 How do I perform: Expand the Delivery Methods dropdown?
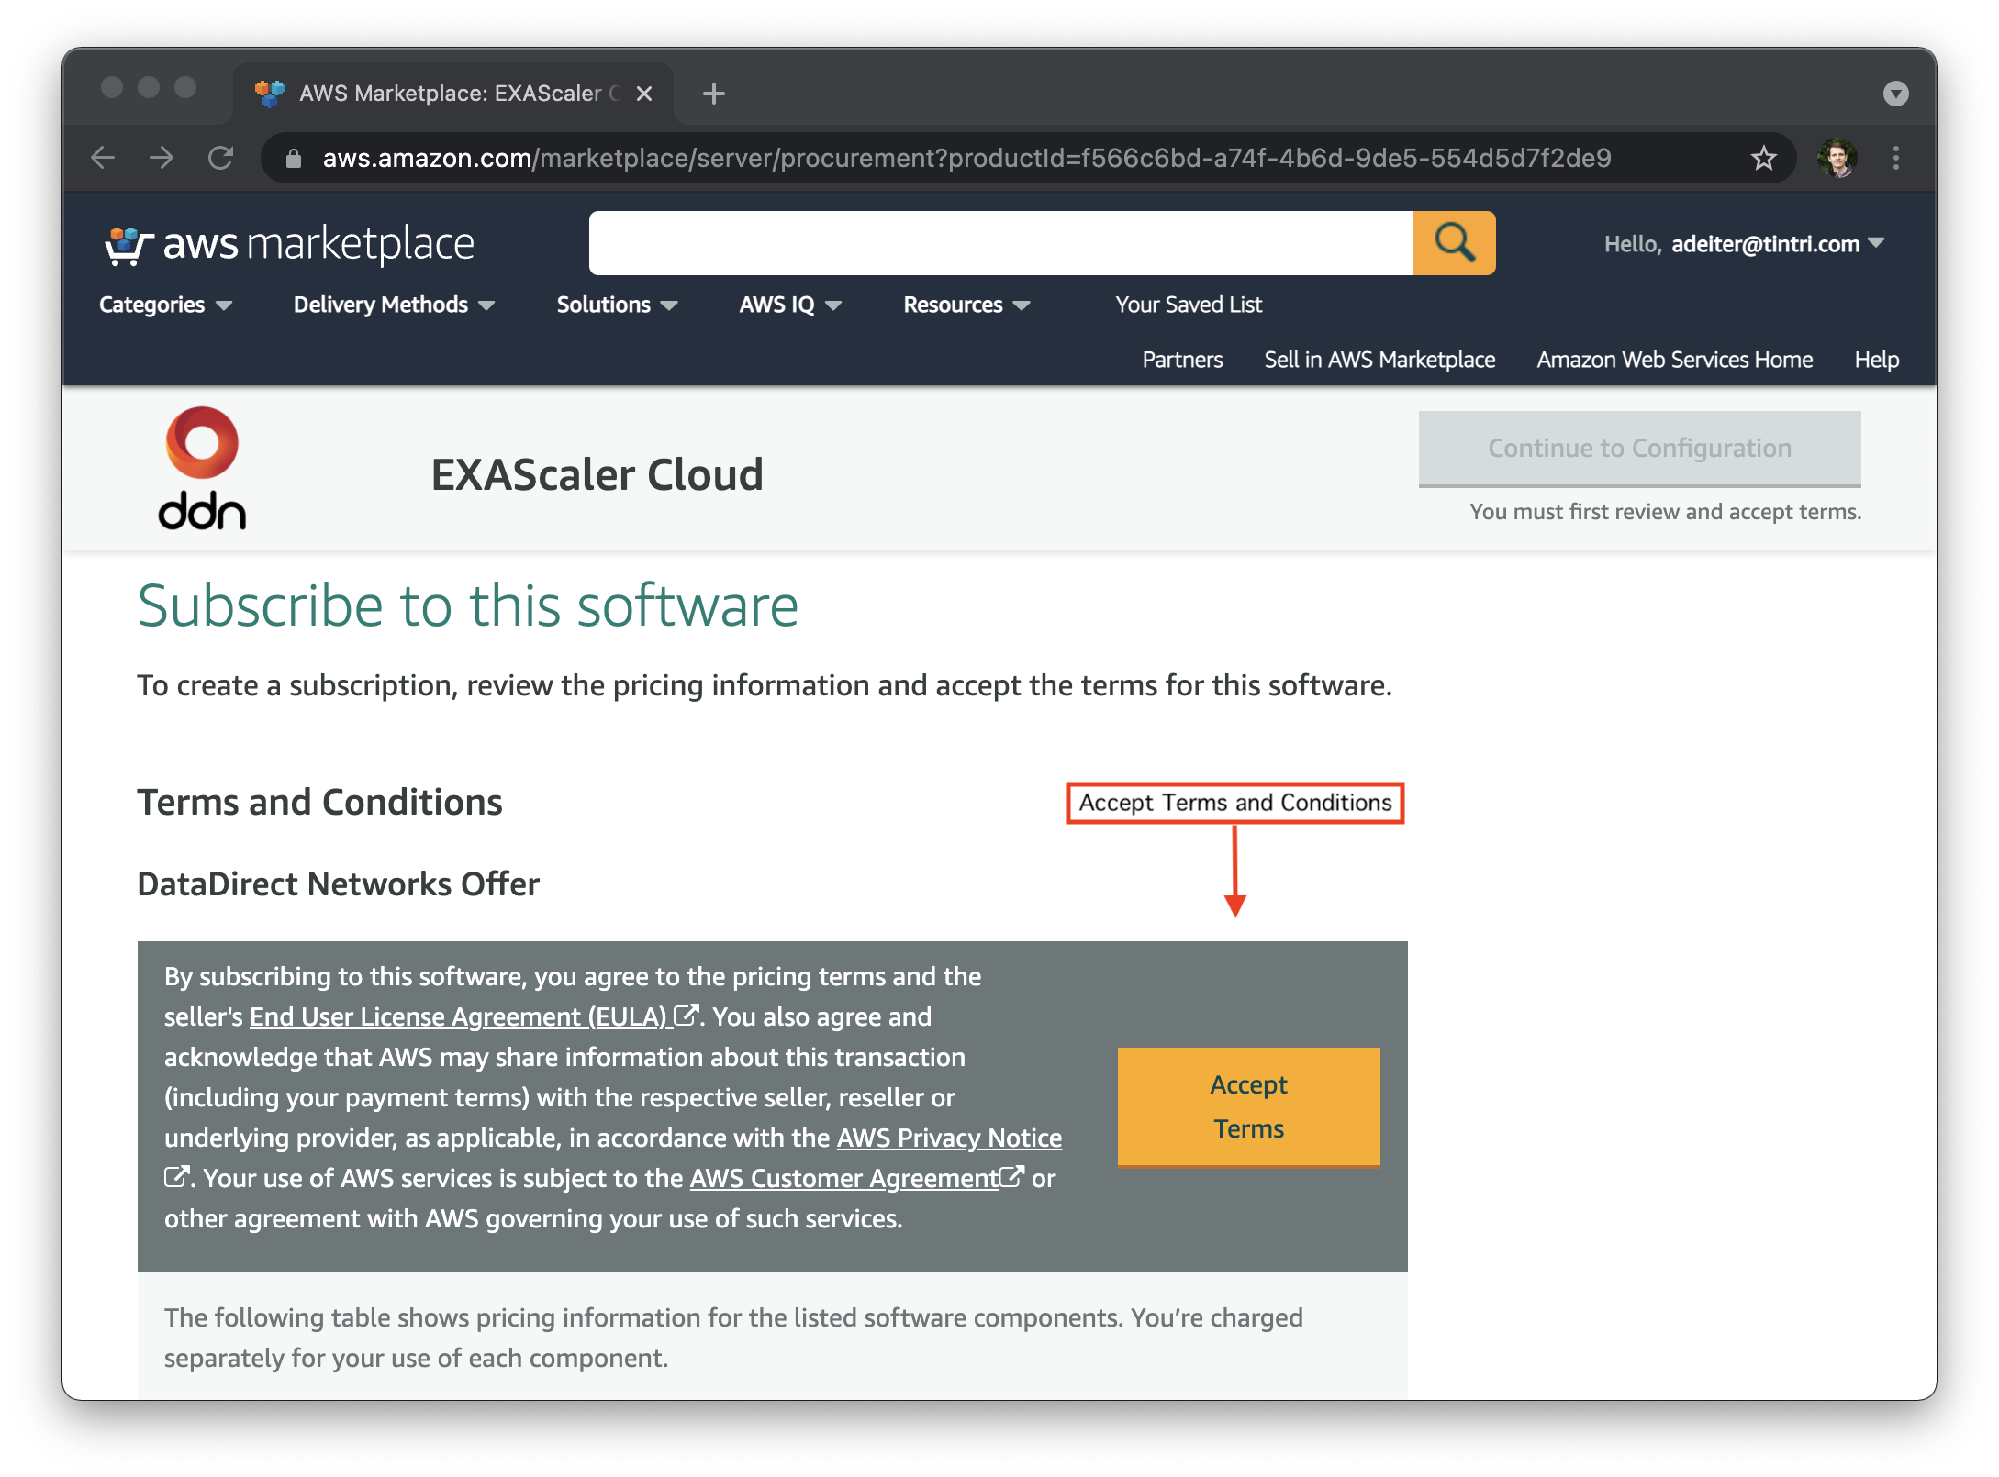tap(394, 305)
